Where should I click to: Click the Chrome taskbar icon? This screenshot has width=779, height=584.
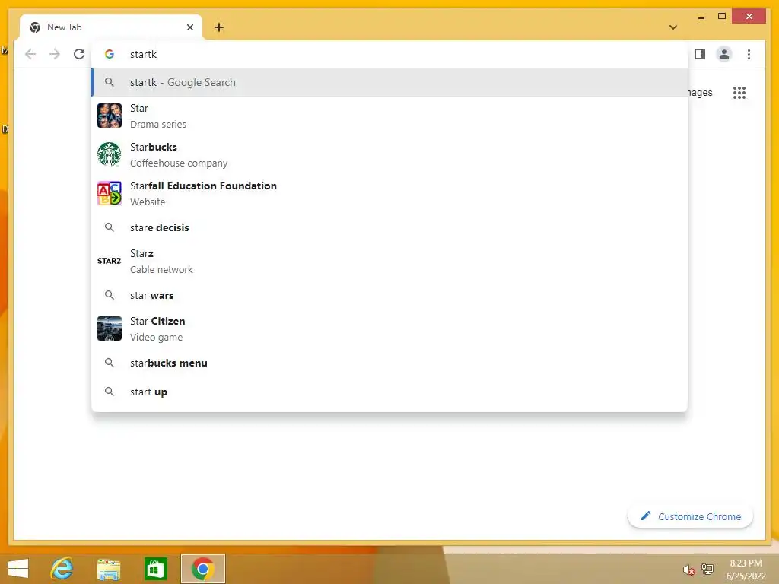pyautogui.click(x=202, y=569)
